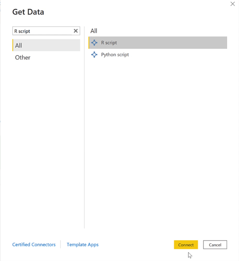Click the Connect button
This screenshot has width=239, height=261.
tap(186, 245)
